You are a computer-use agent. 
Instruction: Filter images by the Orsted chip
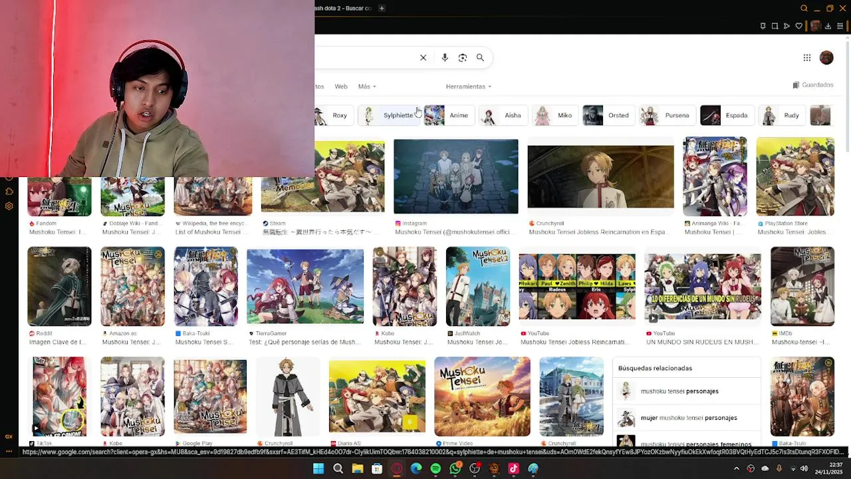click(608, 115)
